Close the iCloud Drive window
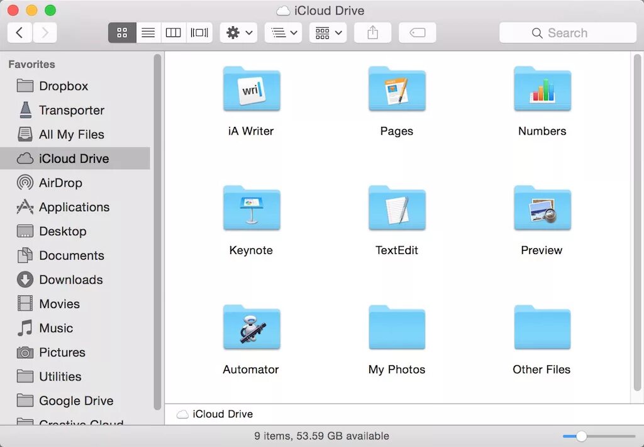Image resolution: width=644 pixels, height=447 pixels. point(13,10)
